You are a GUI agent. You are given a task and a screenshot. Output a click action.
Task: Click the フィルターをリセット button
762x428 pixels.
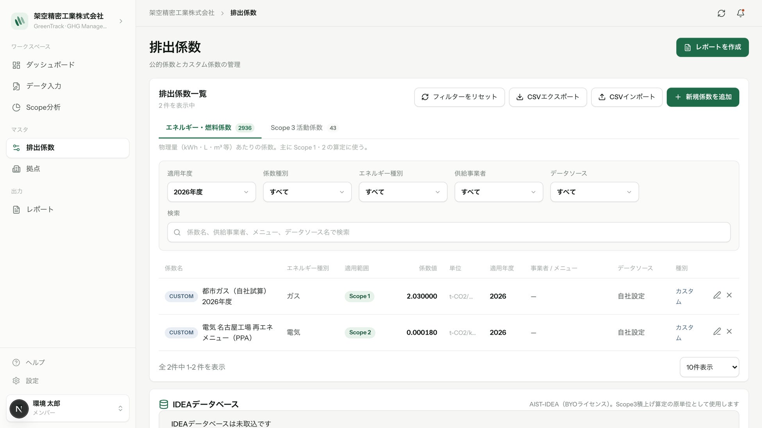(459, 97)
